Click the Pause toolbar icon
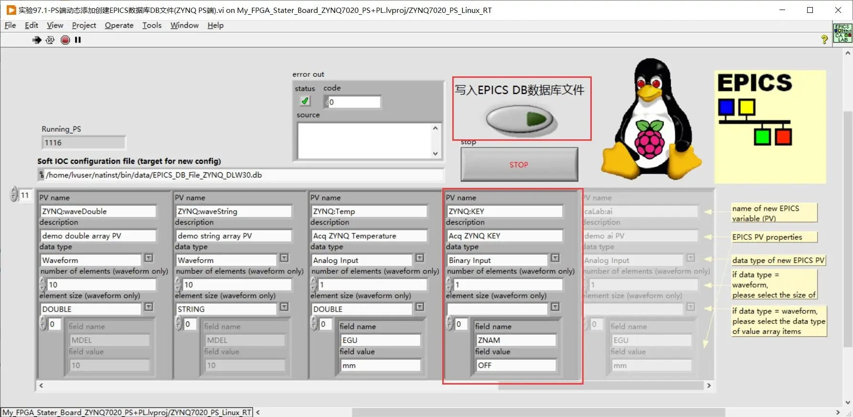The width and height of the screenshot is (853, 417). tap(78, 40)
